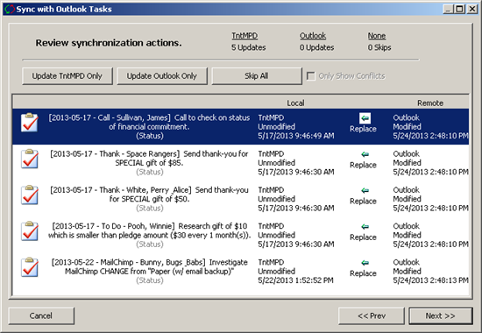Go back with the << Prev button
The image size is (482, 333).
pyautogui.click(x=372, y=315)
